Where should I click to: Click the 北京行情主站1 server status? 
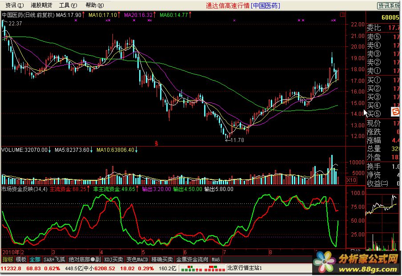point(244,268)
